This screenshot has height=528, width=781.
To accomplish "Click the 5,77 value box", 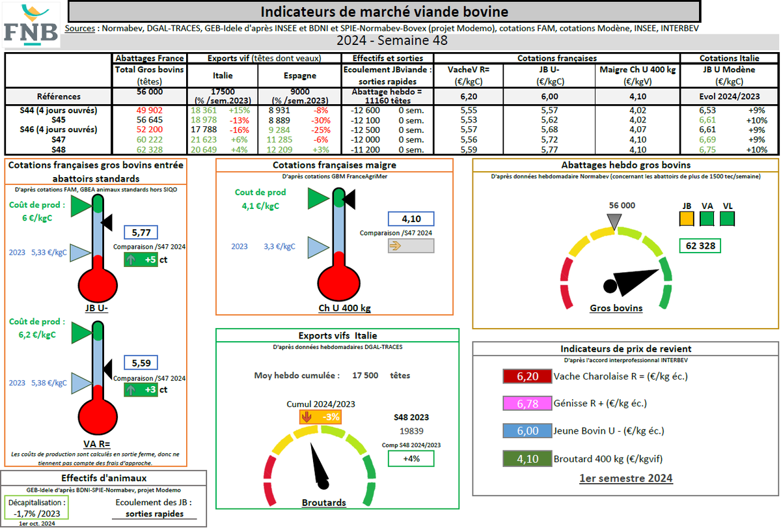I will tap(141, 232).
